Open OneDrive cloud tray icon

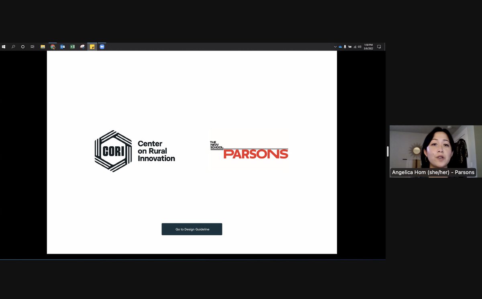(340, 47)
